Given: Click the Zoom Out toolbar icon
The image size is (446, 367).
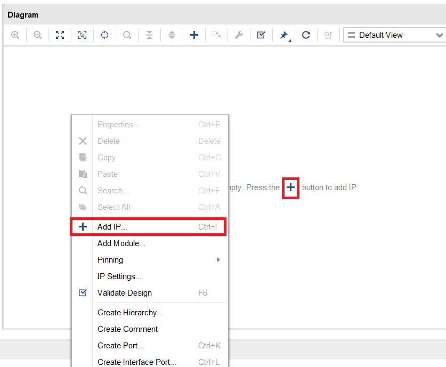Looking at the screenshot, I should 37,35.
